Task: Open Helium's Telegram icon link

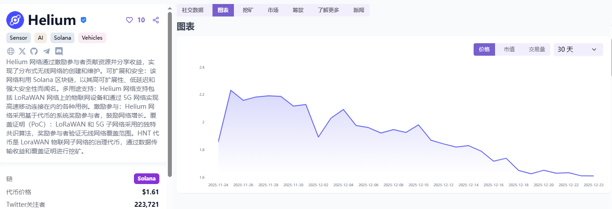Action: click(46, 51)
